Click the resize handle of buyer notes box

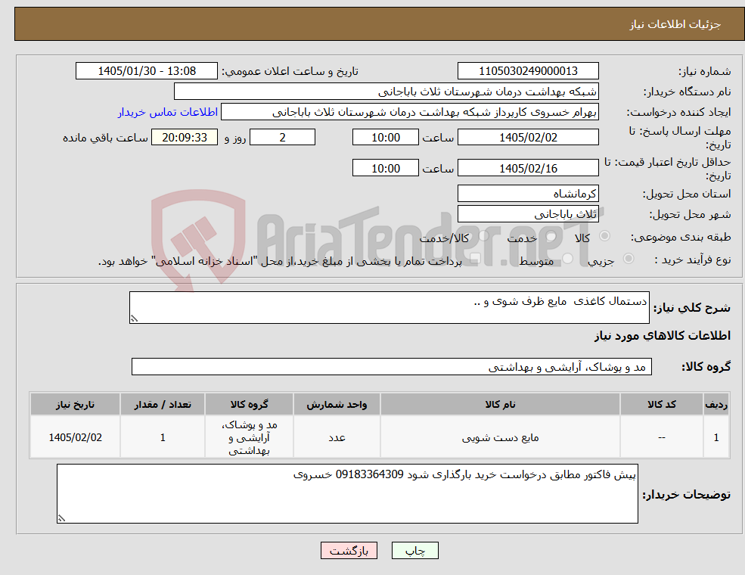[61, 518]
